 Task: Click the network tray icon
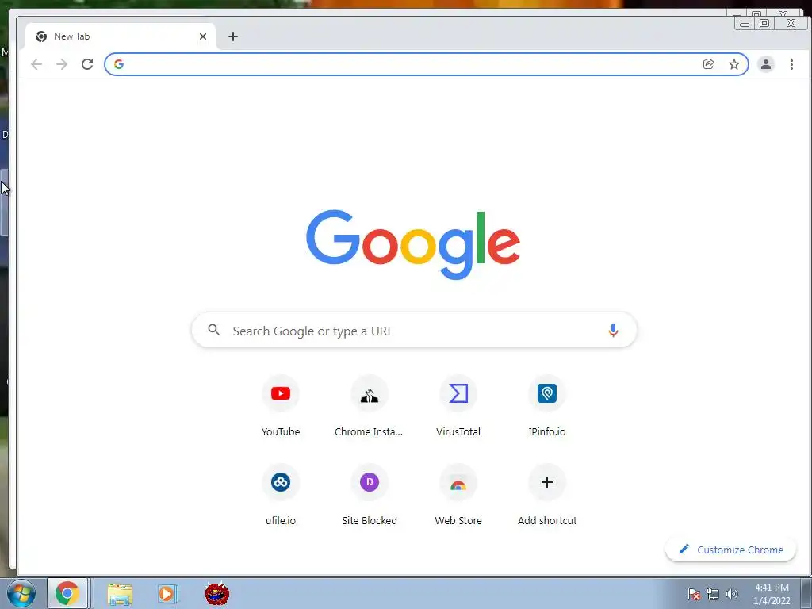click(713, 594)
